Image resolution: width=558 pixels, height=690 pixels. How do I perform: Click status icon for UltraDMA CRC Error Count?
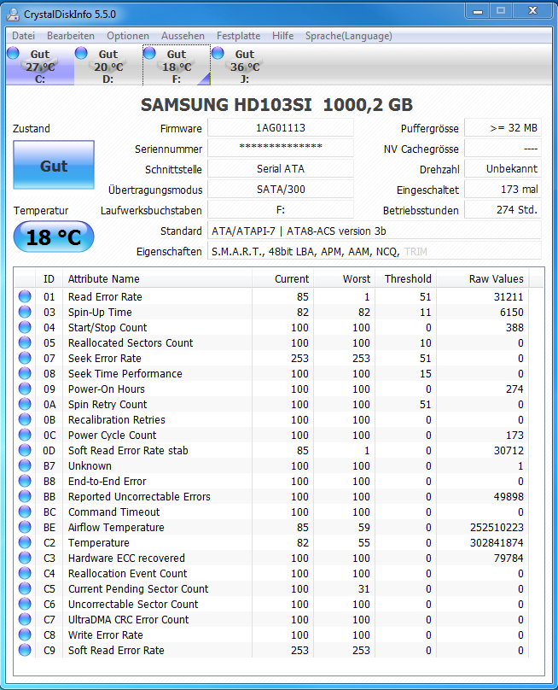(25, 620)
